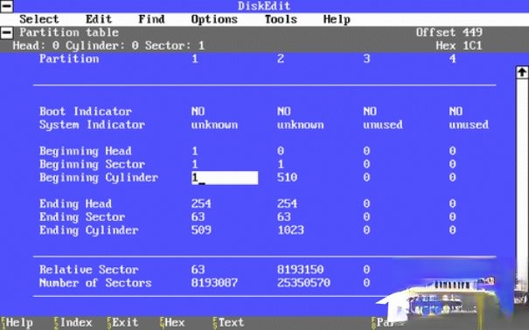Click partition 1 Relative Sector value 63
The image size is (529, 330).
(198, 270)
